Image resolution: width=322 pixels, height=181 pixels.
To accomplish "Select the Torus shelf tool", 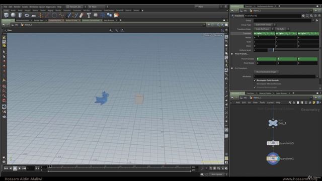I will click(27, 15).
